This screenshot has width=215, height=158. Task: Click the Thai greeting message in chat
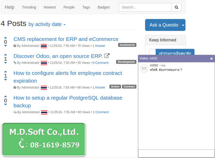(166, 70)
